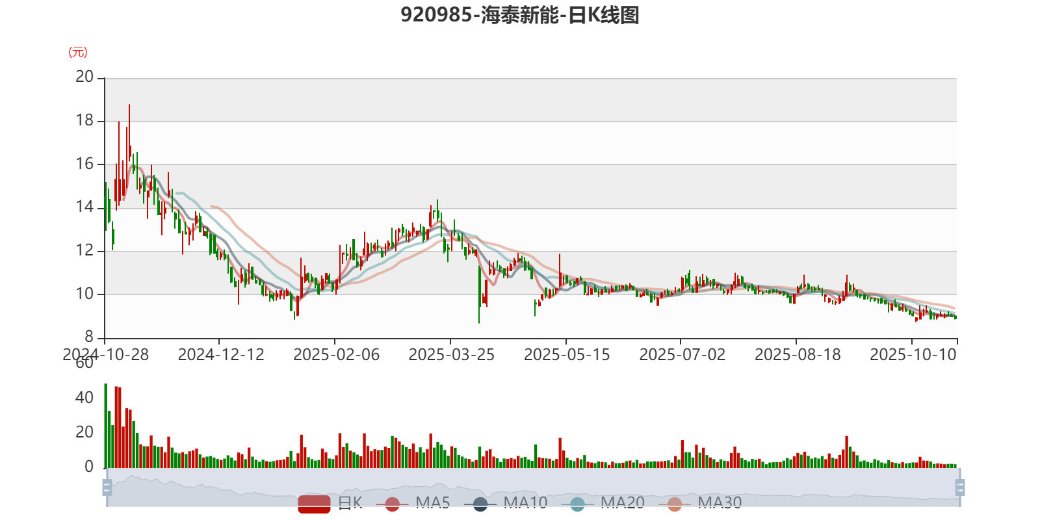This screenshot has width=1040, height=520.
Task: Click the volume axis value 0
Action: [89, 467]
